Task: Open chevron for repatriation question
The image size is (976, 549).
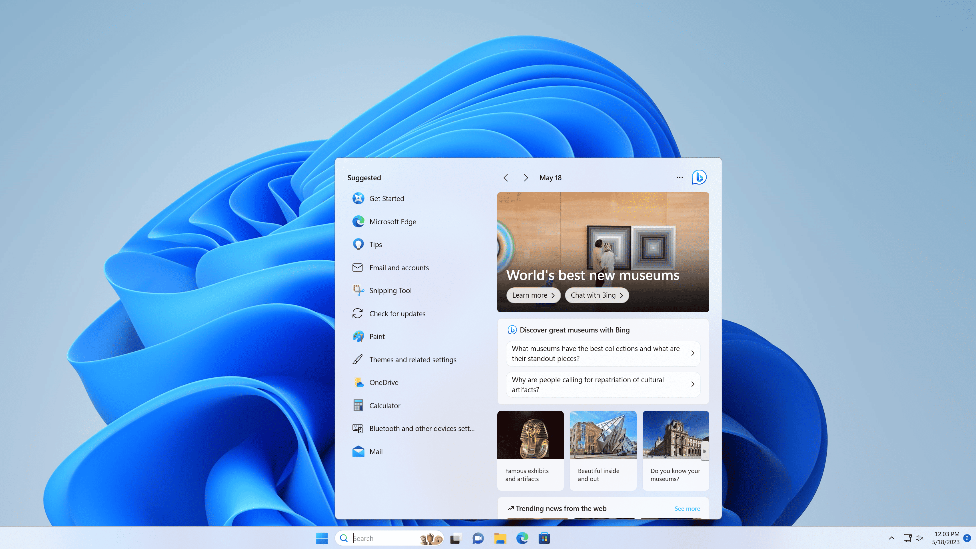Action: point(693,384)
